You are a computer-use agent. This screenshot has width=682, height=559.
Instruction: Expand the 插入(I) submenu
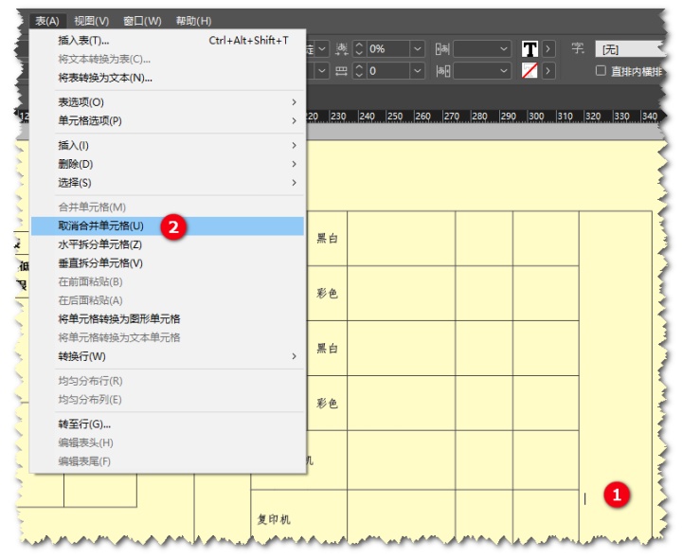pyautogui.click(x=168, y=145)
